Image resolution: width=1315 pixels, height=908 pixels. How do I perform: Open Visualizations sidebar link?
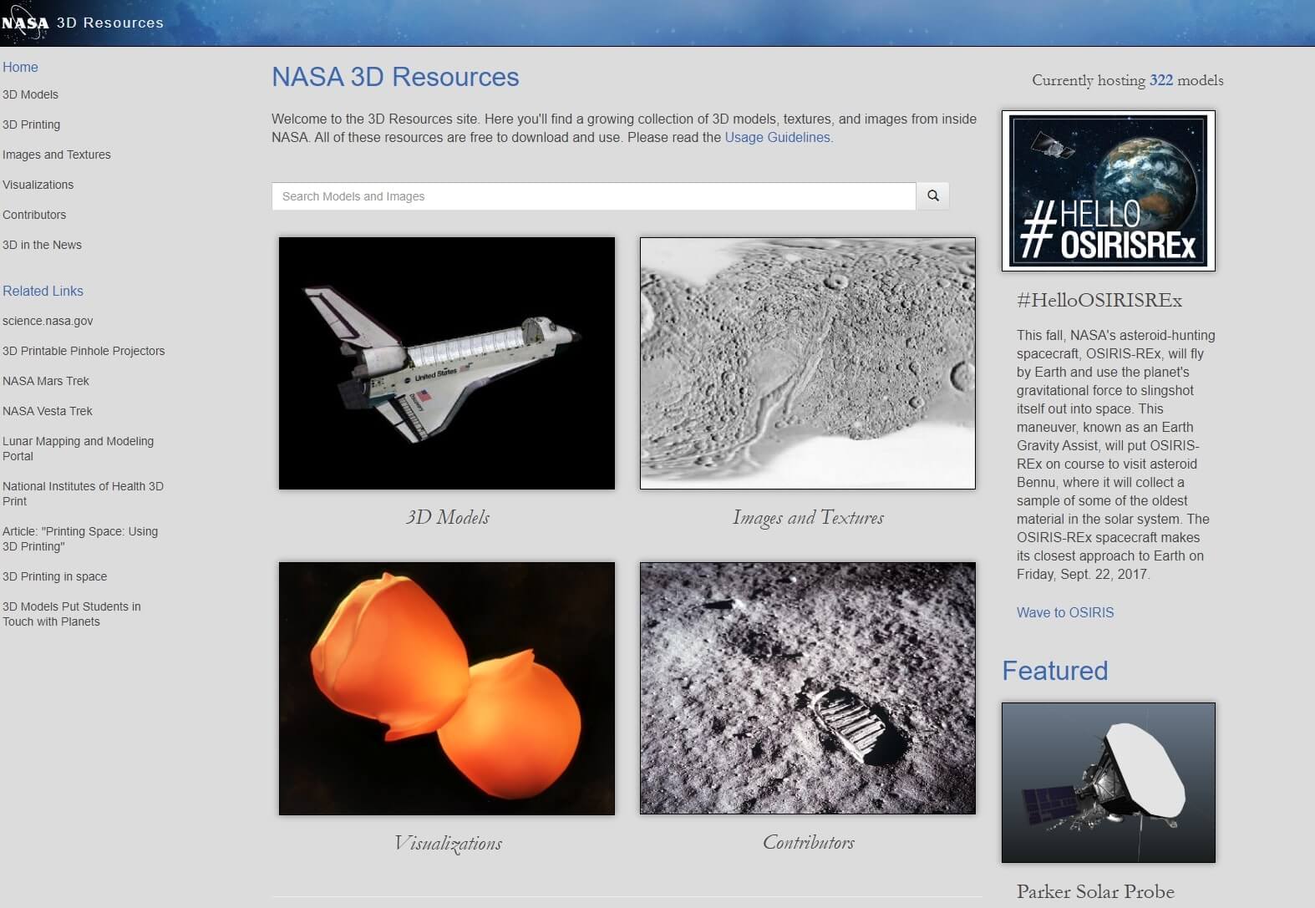[x=38, y=185]
